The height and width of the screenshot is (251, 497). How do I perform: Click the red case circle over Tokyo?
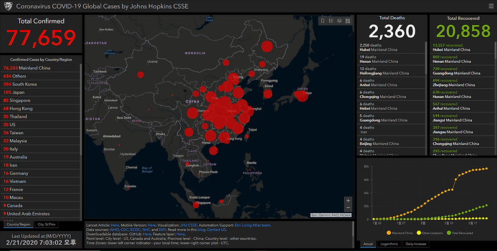click(302, 96)
